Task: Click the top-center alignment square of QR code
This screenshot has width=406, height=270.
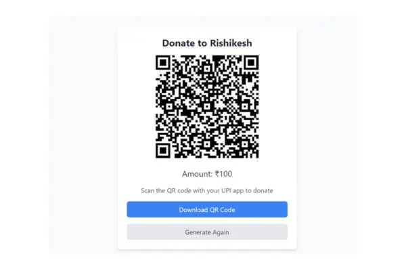Action: click(x=207, y=69)
